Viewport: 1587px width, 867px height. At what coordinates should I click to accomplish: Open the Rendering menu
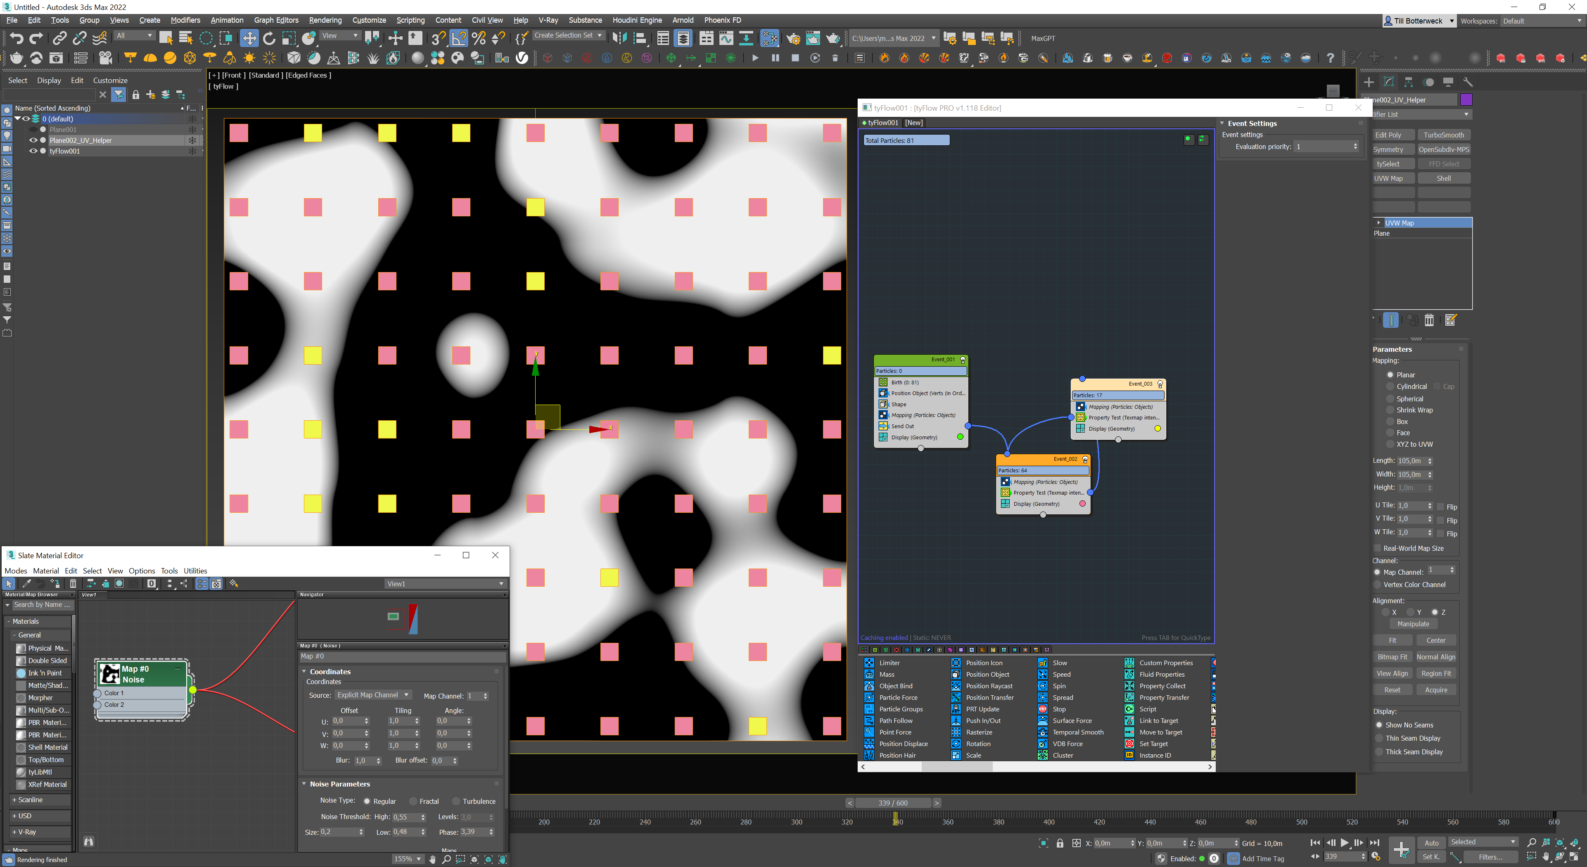tap(325, 20)
